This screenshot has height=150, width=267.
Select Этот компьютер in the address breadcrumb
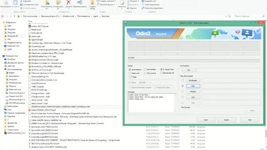[x=30, y=16]
